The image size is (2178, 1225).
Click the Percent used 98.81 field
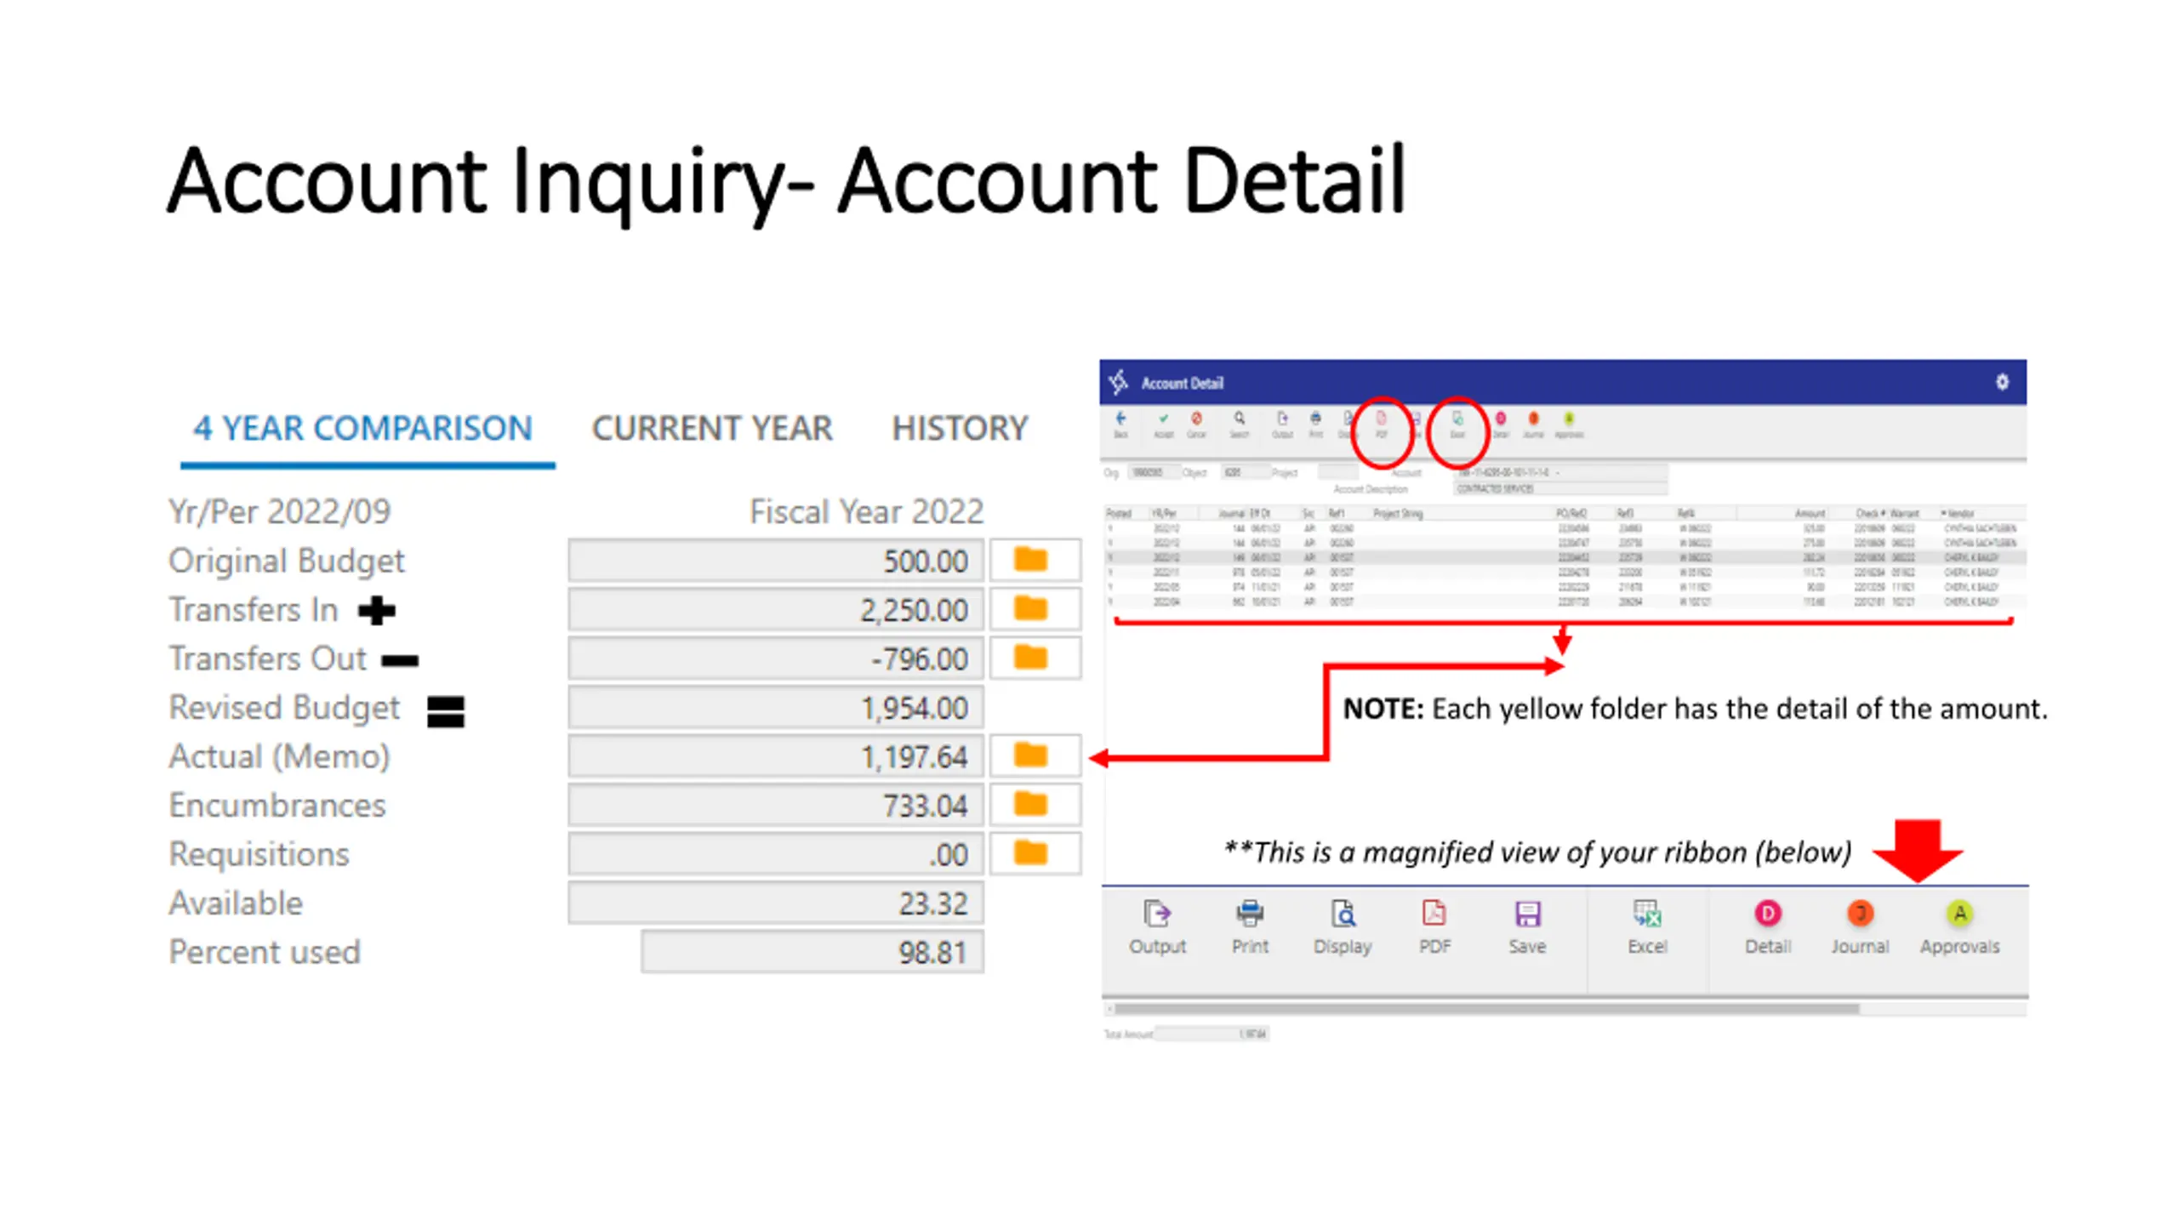[812, 952]
